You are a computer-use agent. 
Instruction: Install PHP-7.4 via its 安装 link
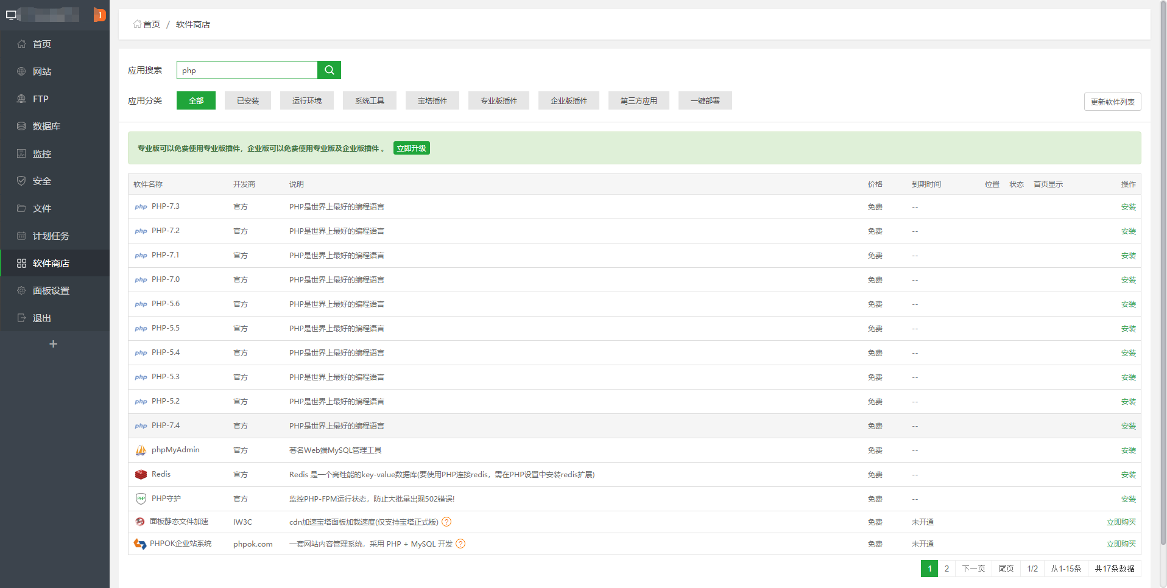pos(1128,425)
